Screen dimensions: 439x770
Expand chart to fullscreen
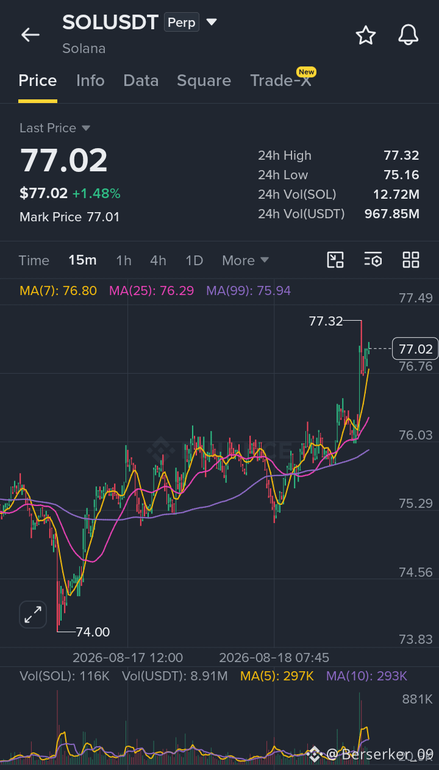[x=33, y=614]
